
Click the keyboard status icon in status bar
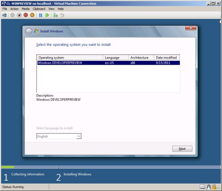point(202,187)
